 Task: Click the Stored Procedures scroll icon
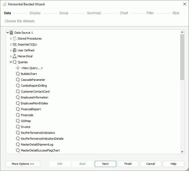pyautogui.click(x=15, y=39)
